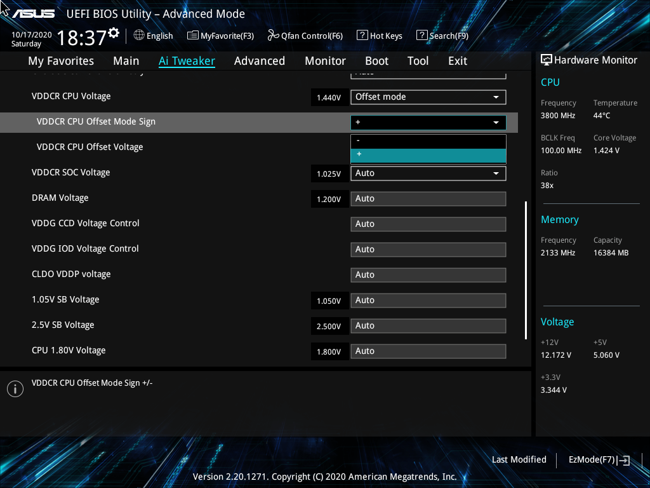Click Memory frequency 2133 MHz value

[558, 253]
